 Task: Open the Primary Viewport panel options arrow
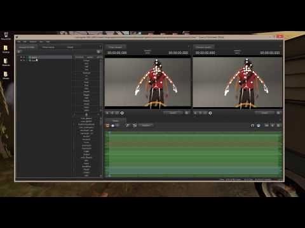point(189,46)
